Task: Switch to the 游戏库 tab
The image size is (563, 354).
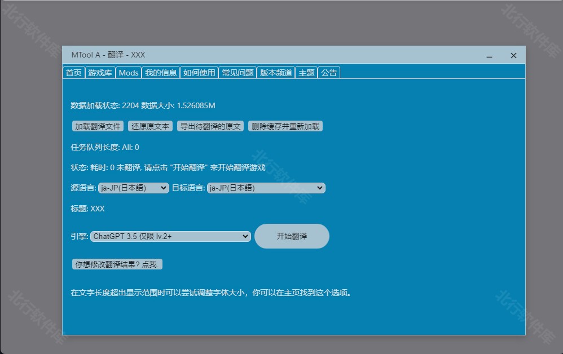Action: 100,73
